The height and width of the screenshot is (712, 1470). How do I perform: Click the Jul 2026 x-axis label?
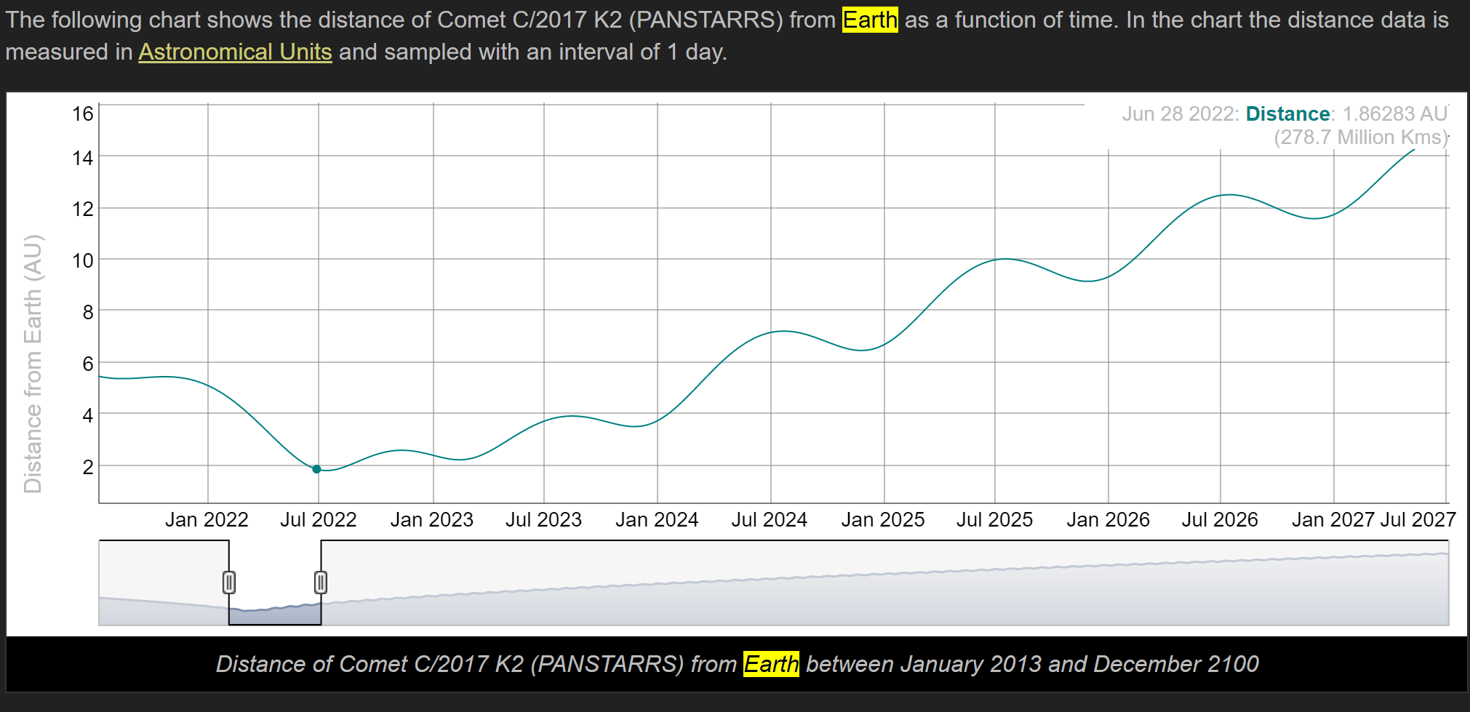pyautogui.click(x=1220, y=520)
